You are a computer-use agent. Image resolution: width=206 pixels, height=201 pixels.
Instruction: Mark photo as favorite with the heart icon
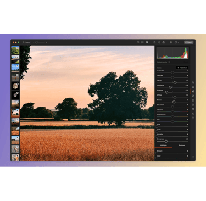147,42
